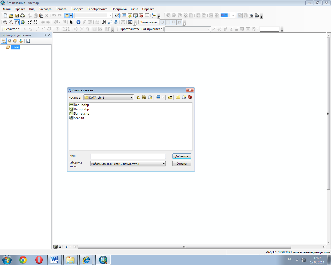Click the Connect To Folder icon

click(170, 98)
